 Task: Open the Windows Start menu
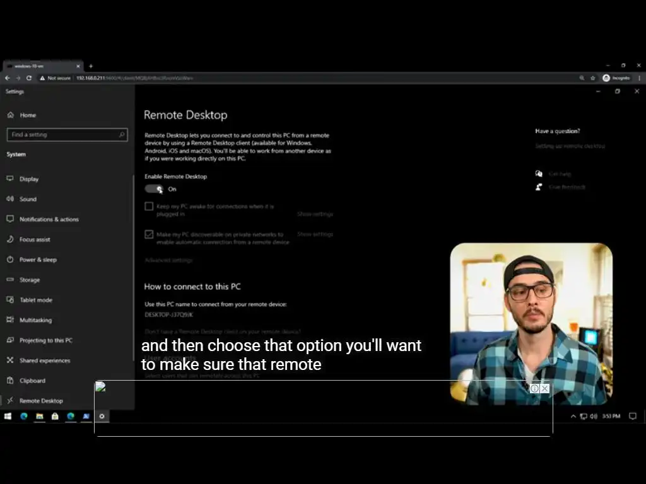pos(8,416)
